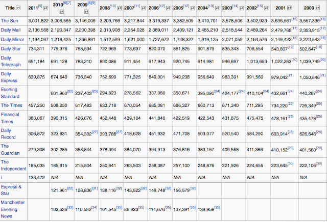Sort by the 2009 column icon
This screenshot has height=222, width=327.
coord(86,12)
